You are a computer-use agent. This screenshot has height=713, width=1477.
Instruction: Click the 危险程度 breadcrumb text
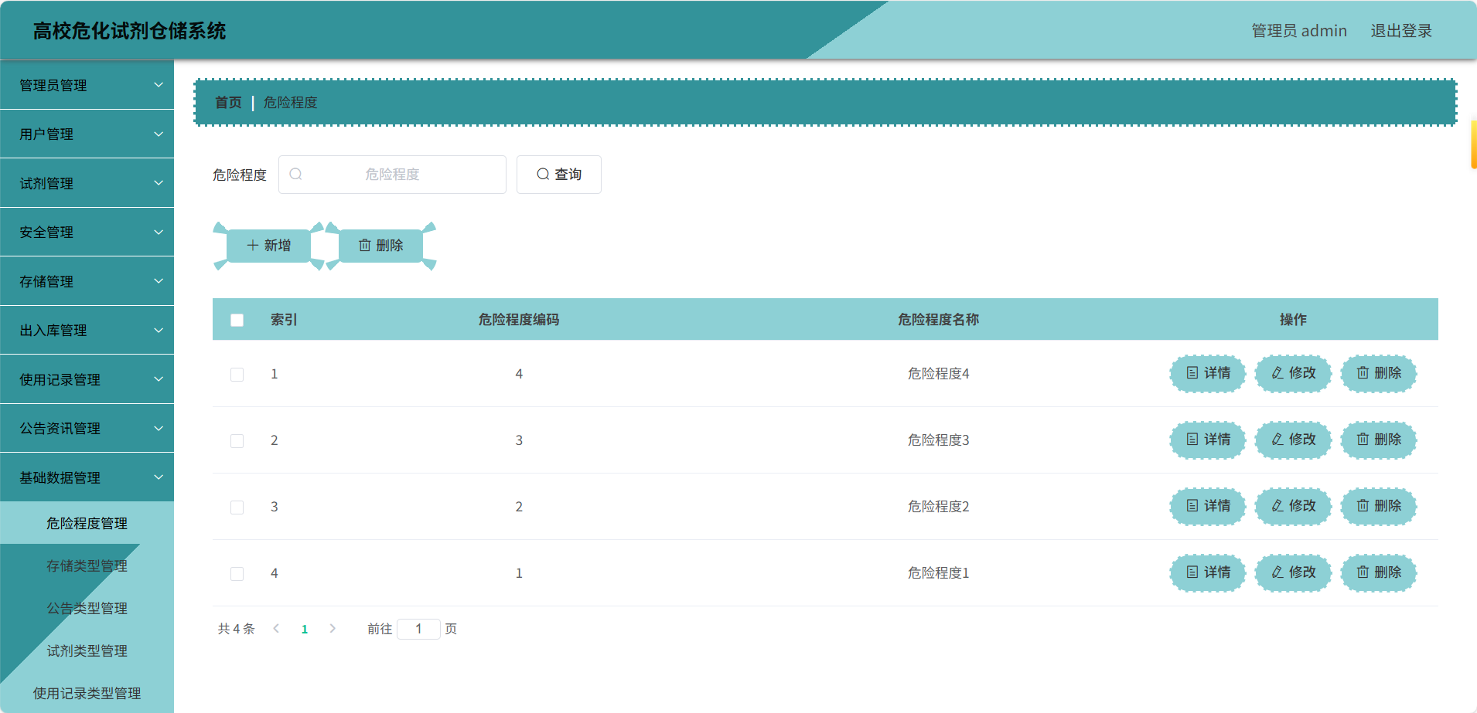(x=291, y=102)
